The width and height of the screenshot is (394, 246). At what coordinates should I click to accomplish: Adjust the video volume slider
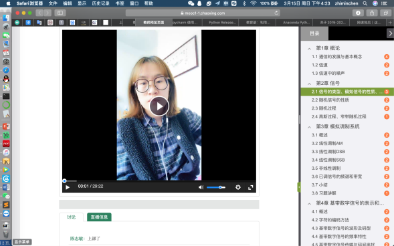click(x=216, y=187)
